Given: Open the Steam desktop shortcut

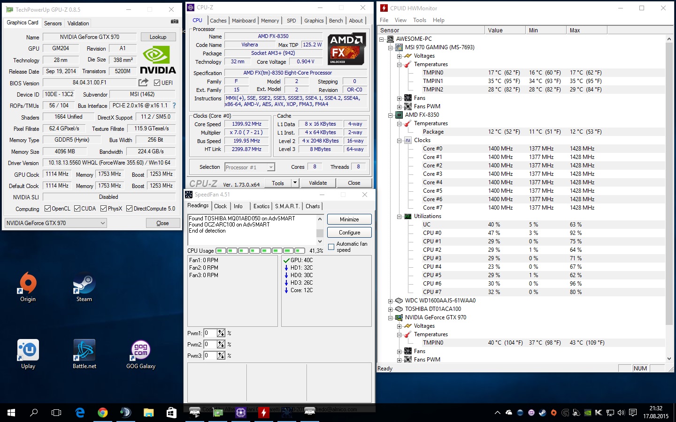Looking at the screenshot, I should [84, 286].
